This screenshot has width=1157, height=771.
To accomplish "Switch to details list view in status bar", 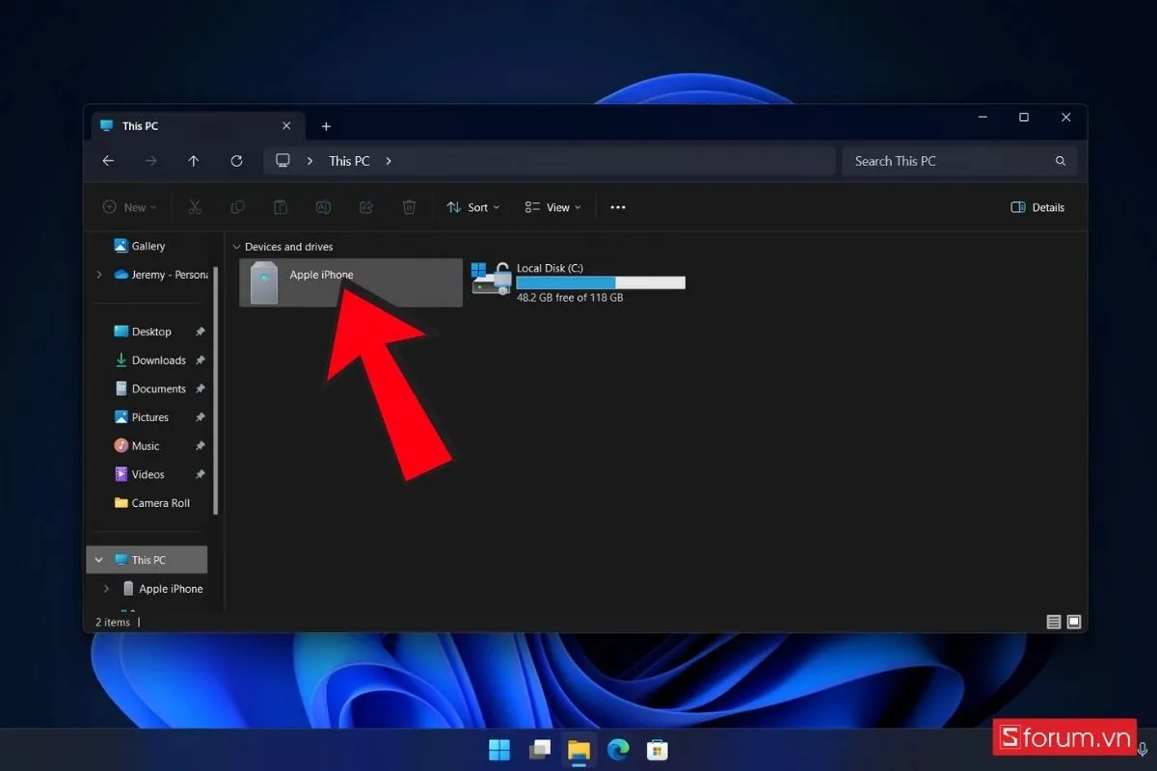I will 1054,622.
